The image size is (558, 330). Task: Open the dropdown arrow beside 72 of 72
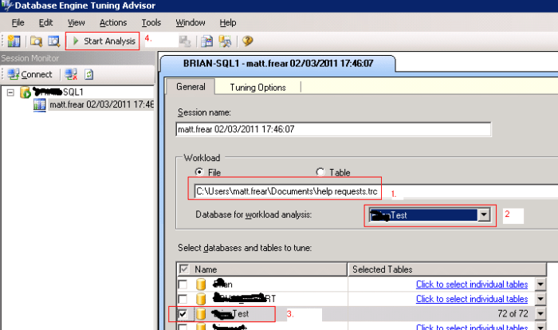[x=541, y=314]
